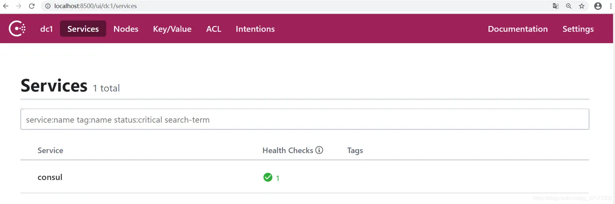The width and height of the screenshot is (615, 204).
Task: Click the Consul logo icon
Action: pos(17,29)
